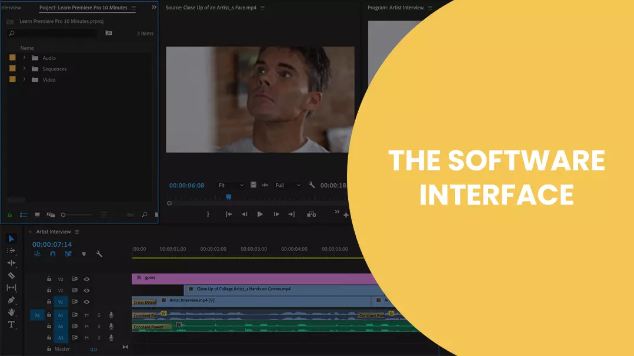Open Source monitor Button Editor plus icon

[x=346, y=215]
